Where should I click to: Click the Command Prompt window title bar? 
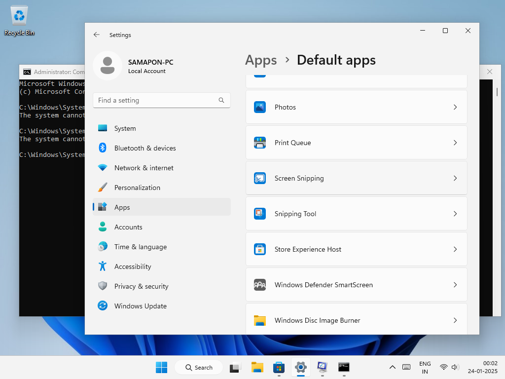point(51,72)
